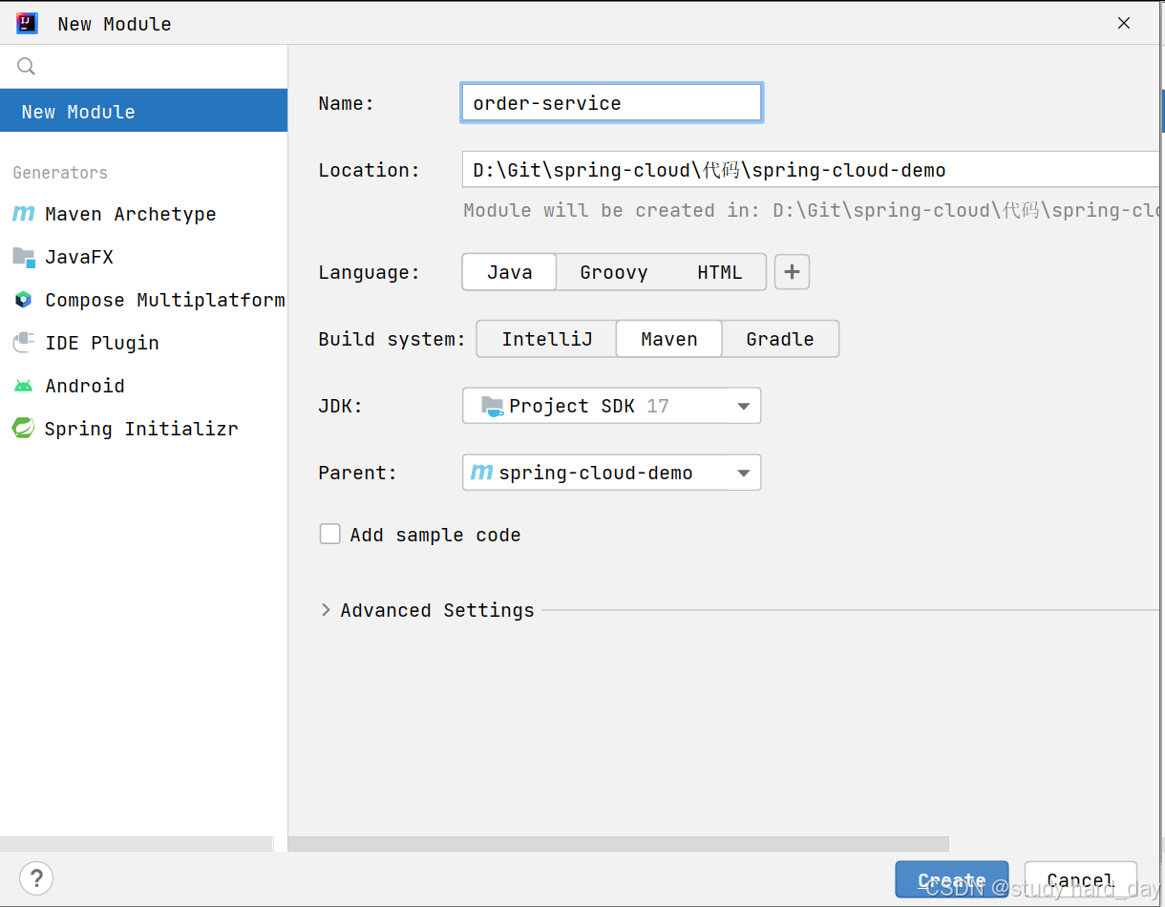Click the horizontal scrollbar under the form
This screenshot has width=1165, height=907.
click(619, 844)
